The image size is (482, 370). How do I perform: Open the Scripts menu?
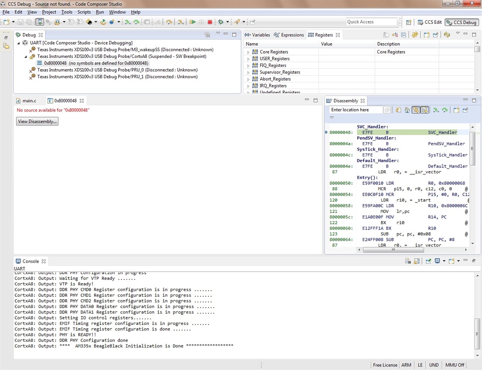coord(84,12)
